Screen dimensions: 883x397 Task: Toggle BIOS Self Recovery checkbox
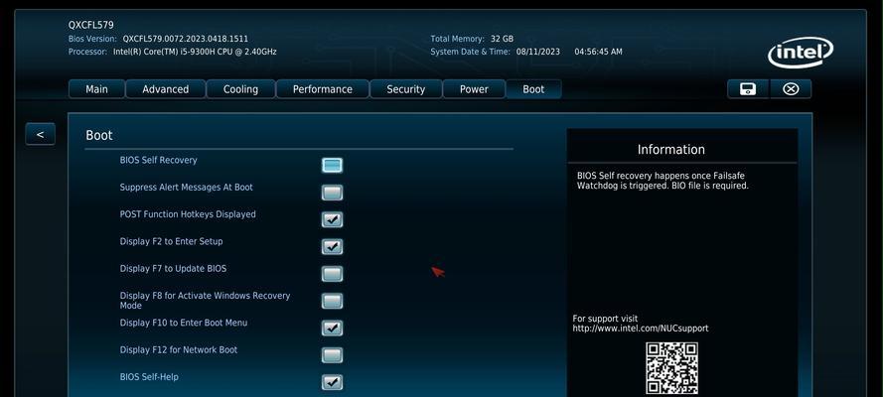[332, 166]
